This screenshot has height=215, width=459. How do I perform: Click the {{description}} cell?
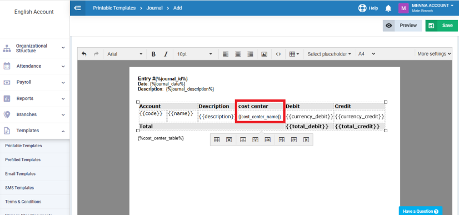(x=217, y=117)
